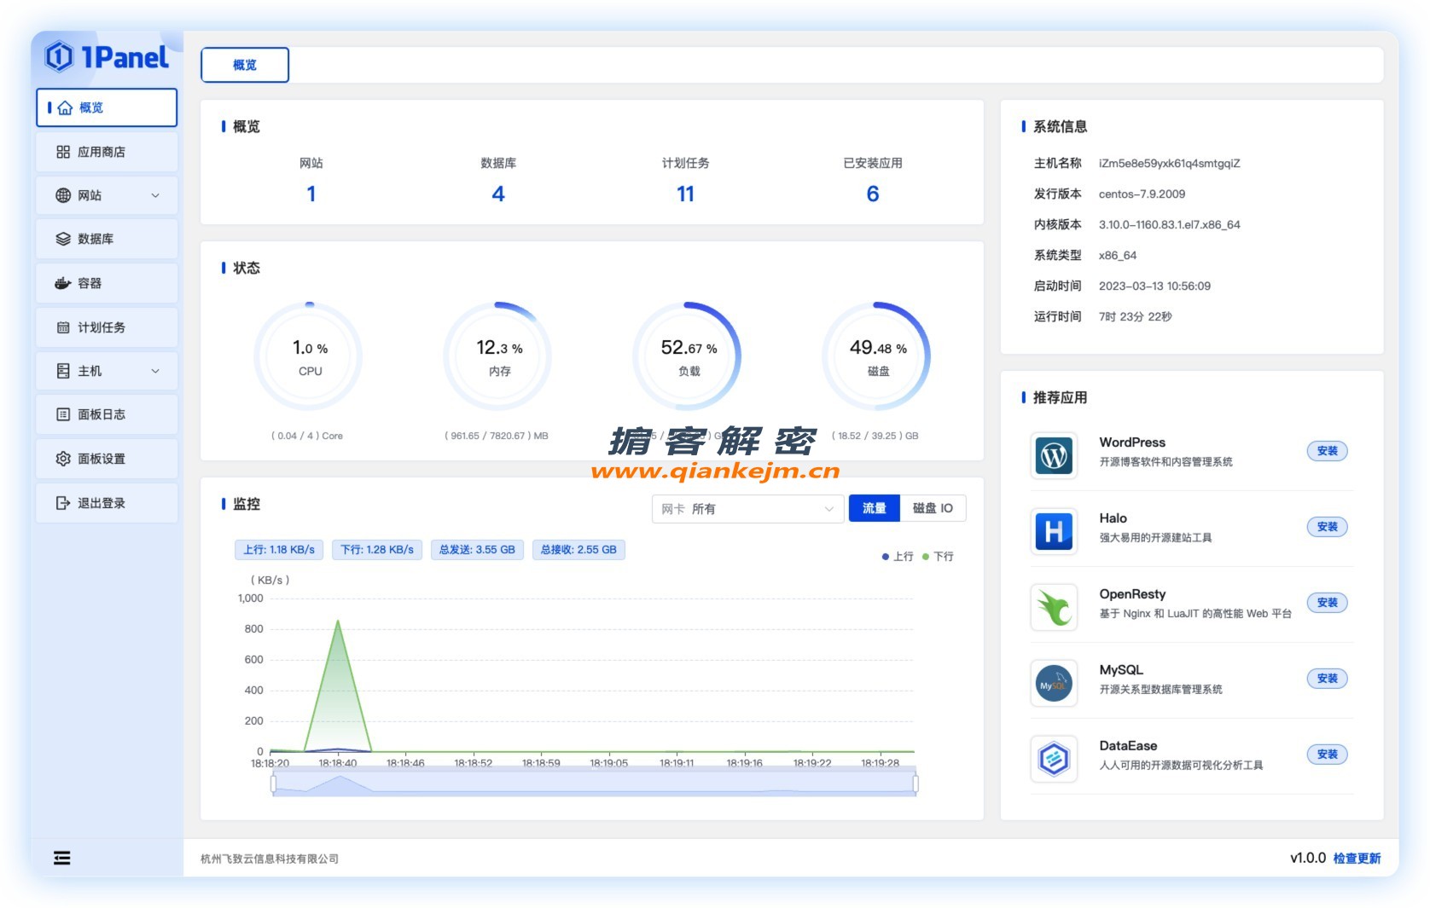Toggle the 上行 legend series

(x=898, y=557)
